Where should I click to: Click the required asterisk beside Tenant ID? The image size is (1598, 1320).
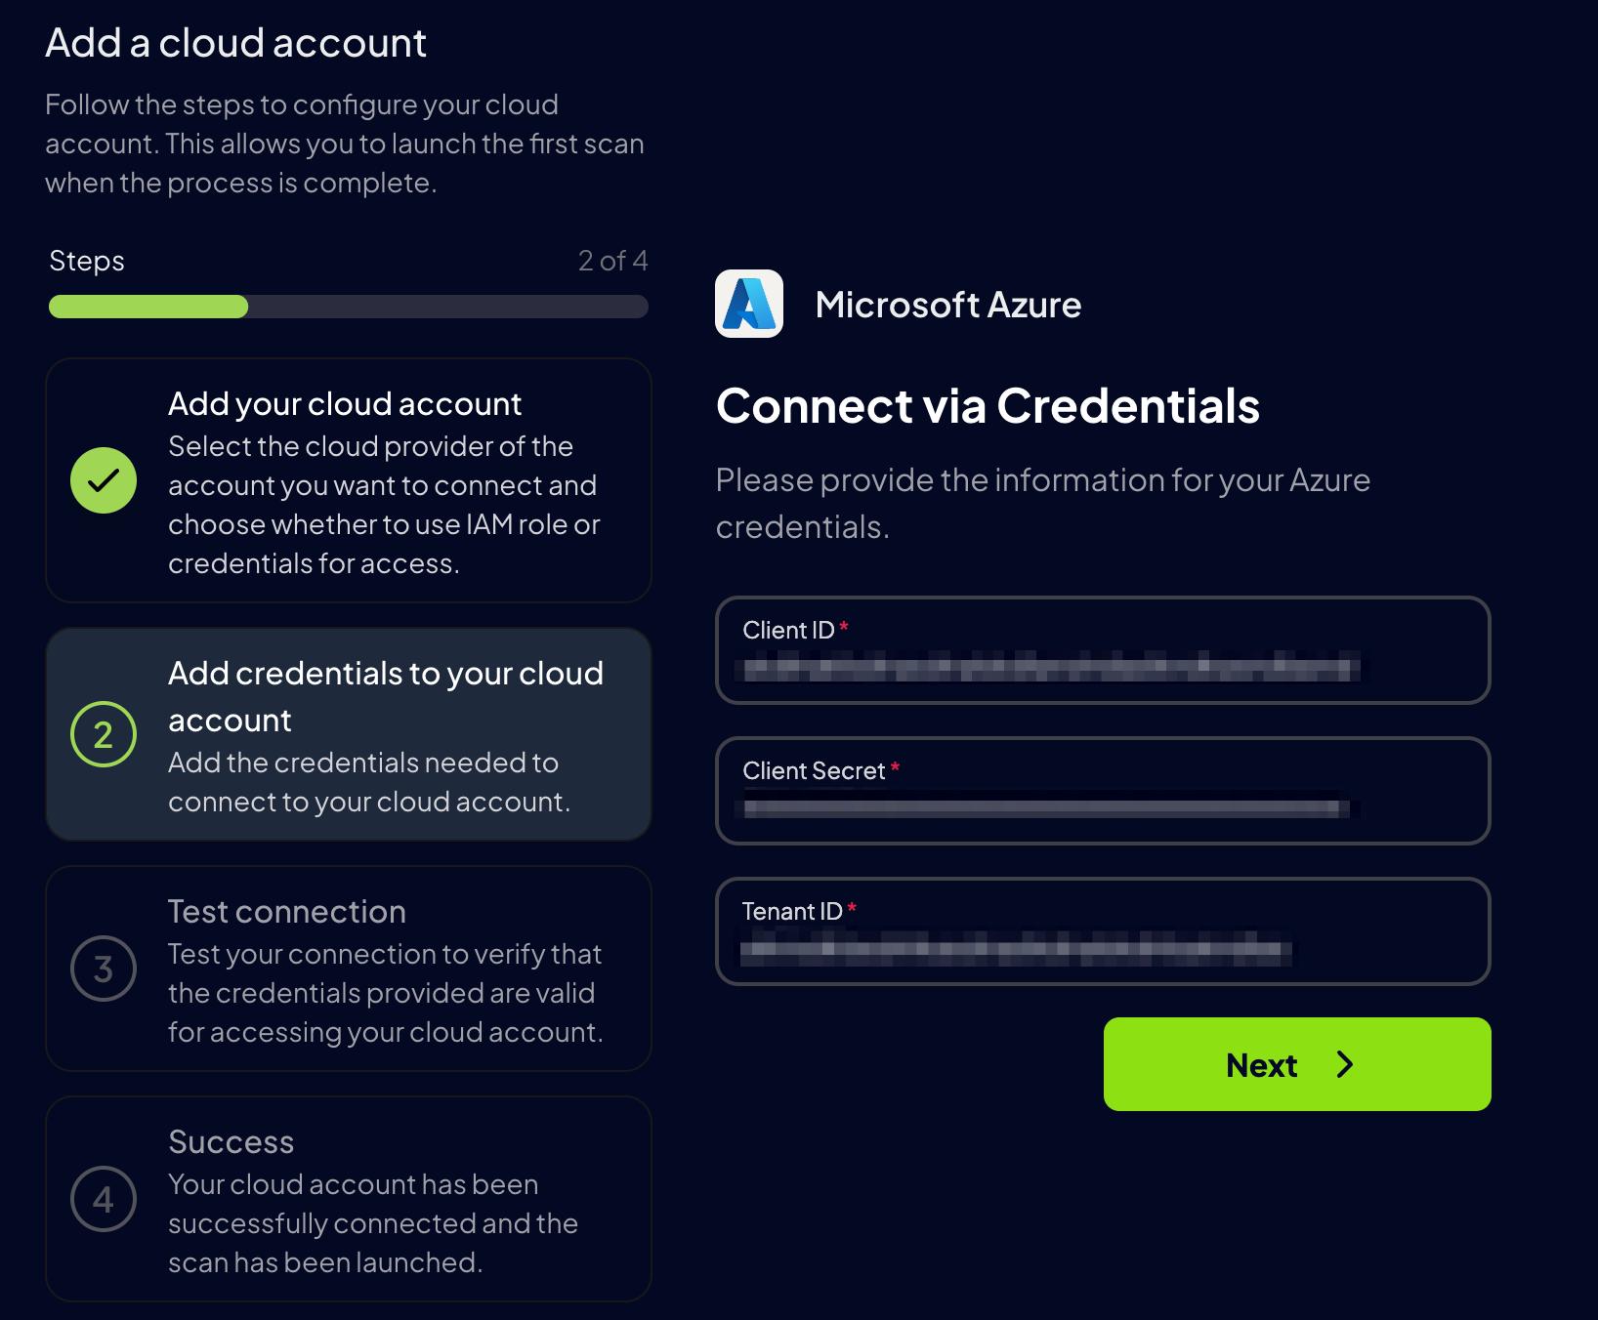tap(851, 906)
